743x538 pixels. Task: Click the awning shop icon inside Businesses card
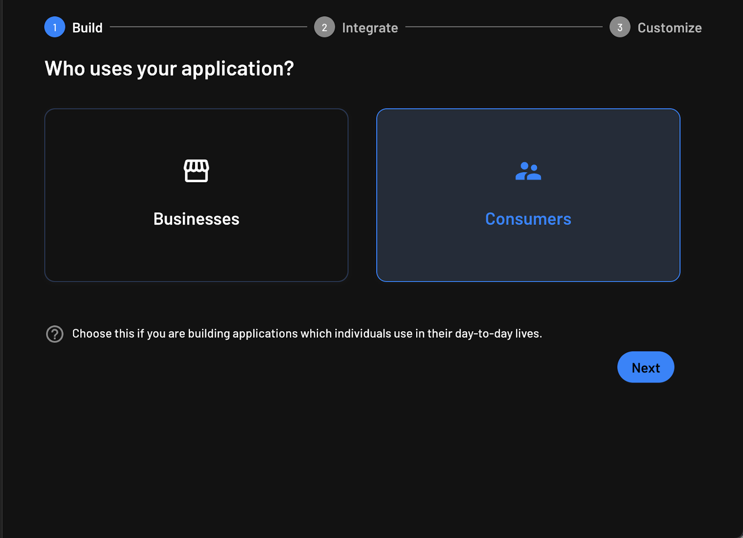(196, 170)
